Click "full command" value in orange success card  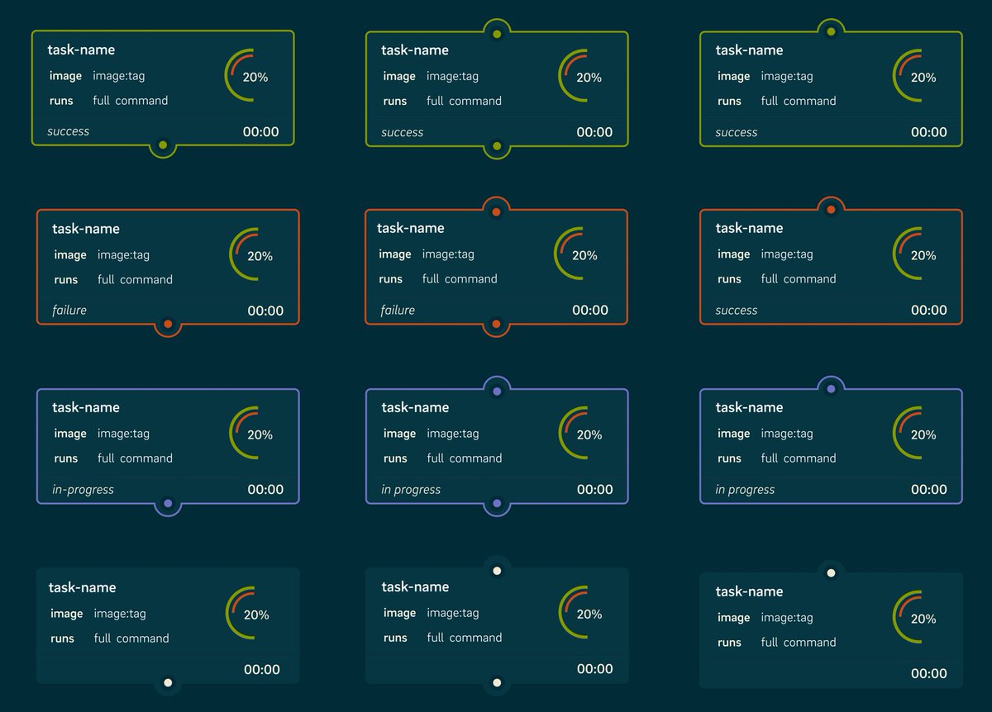(799, 279)
